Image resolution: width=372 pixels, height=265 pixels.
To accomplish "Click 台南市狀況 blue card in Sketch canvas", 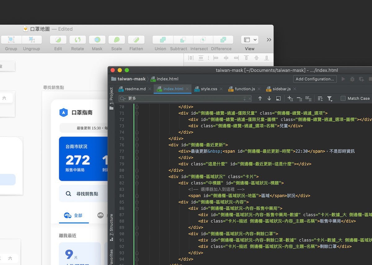I will [83, 159].
